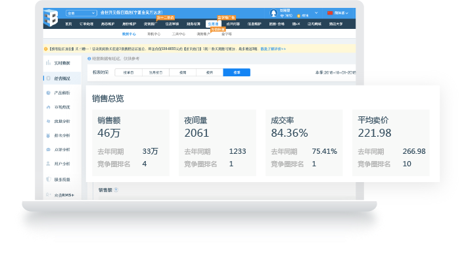Image resolution: width=464 pixels, height=259 pixels.
Task: Open the 全部 dropdown beside the logo
Action: 81,13
